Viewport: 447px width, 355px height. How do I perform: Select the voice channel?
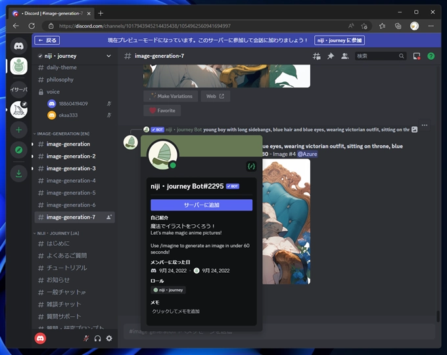click(75, 92)
